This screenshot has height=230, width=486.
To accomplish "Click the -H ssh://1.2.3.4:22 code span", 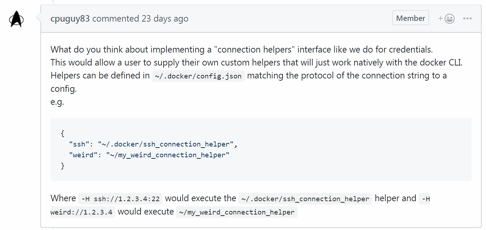I will click(120, 198).
